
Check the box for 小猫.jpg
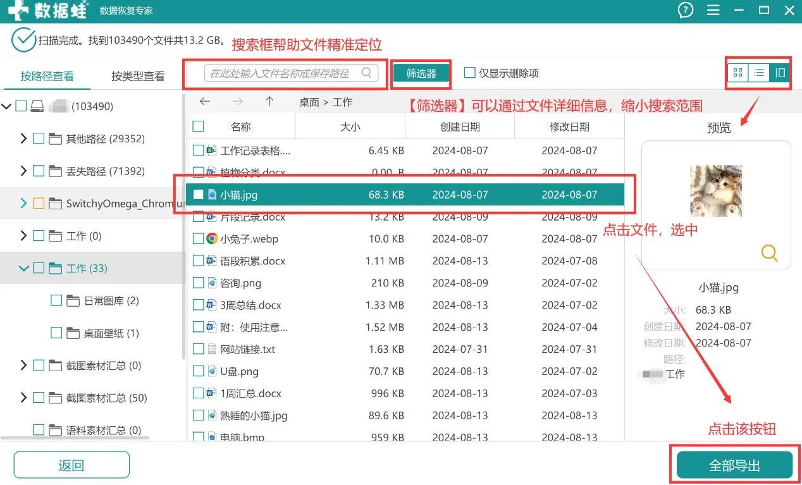[198, 195]
